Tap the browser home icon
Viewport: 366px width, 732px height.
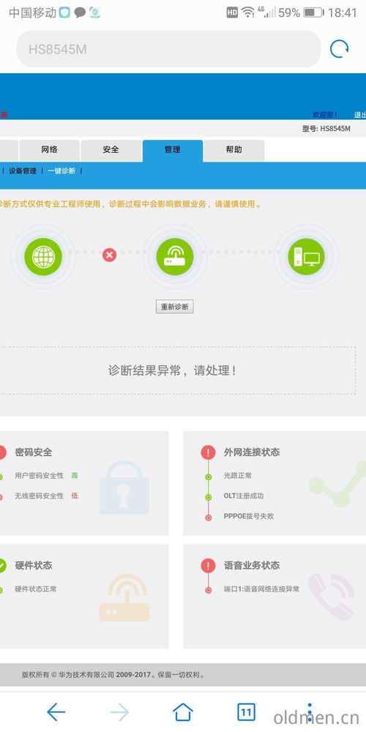point(183,712)
